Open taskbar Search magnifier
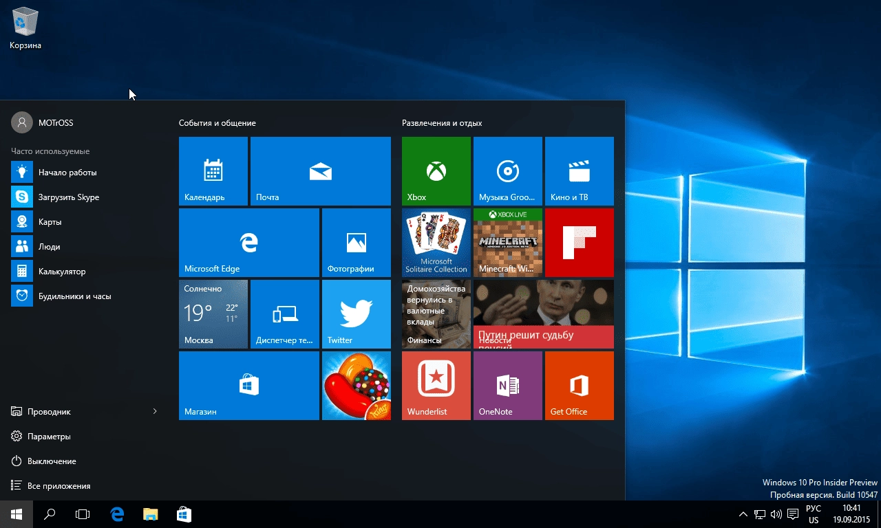 pyautogui.click(x=50, y=514)
